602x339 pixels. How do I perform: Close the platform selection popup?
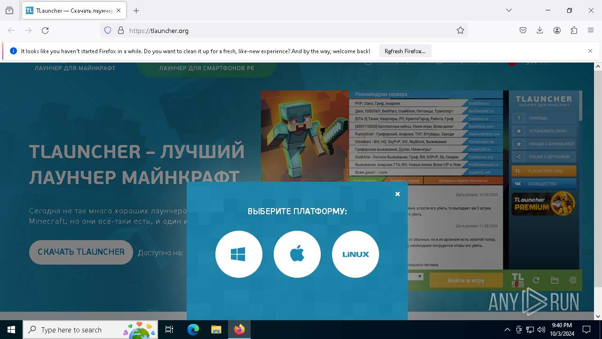[x=397, y=194]
